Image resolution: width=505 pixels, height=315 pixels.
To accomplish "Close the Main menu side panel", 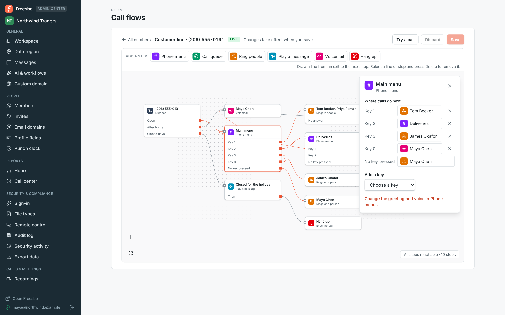I will click(x=450, y=86).
